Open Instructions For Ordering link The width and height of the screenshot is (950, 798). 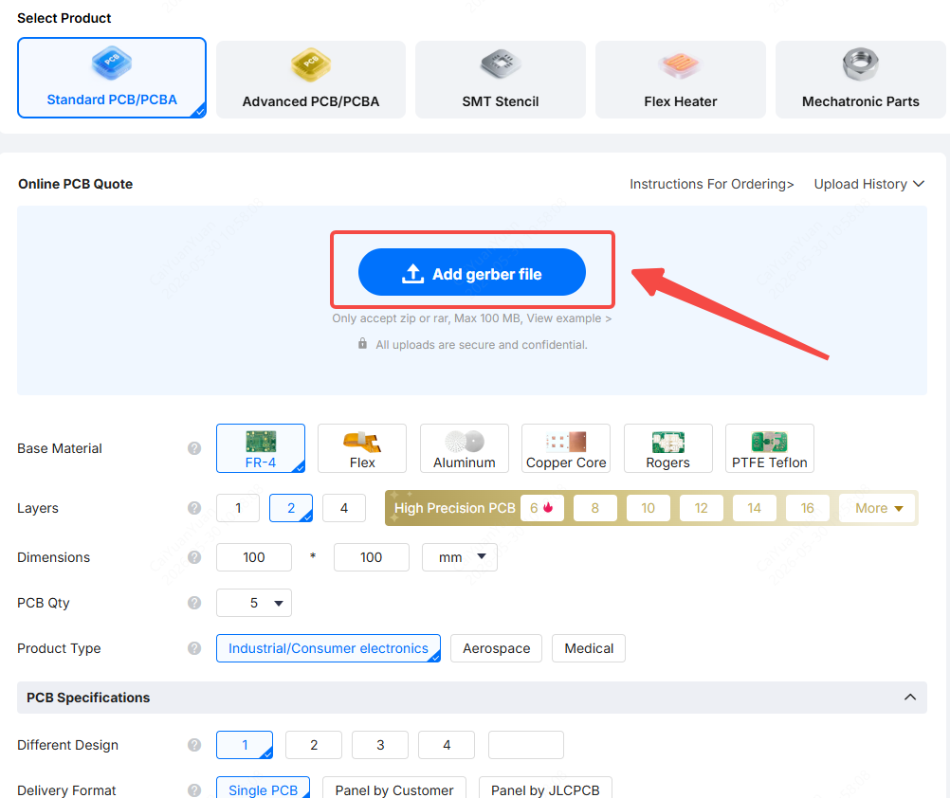[711, 184]
